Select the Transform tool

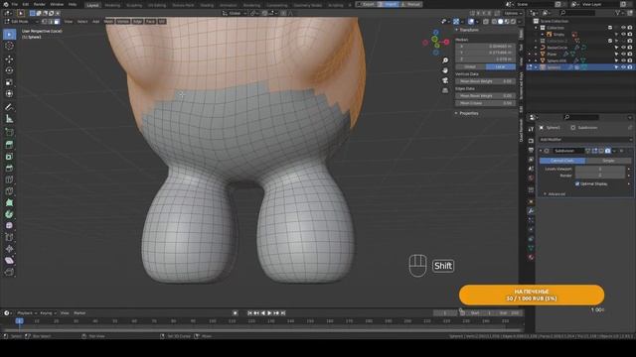[9, 94]
